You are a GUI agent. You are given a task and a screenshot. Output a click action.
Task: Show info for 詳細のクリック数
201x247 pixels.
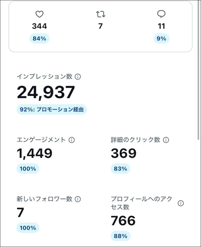click(x=166, y=140)
